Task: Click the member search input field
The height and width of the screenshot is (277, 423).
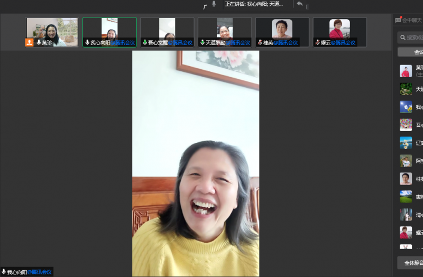Action: 413,38
